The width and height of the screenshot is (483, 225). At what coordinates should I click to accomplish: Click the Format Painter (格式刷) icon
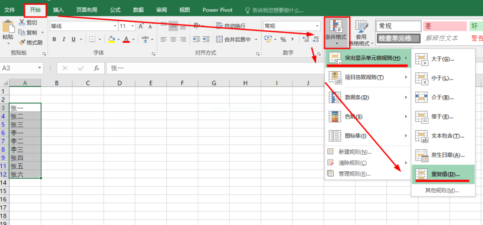(x=22, y=42)
